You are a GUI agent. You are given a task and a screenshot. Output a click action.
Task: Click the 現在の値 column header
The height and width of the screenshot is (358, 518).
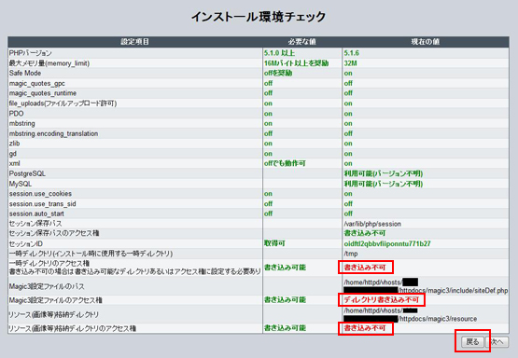coord(426,42)
